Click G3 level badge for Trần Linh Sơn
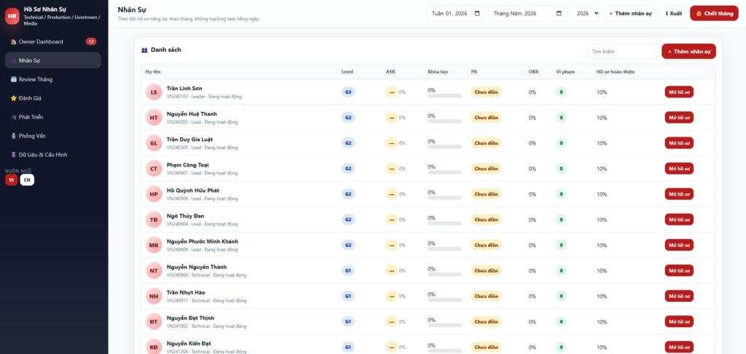The width and height of the screenshot is (746, 354). click(348, 92)
